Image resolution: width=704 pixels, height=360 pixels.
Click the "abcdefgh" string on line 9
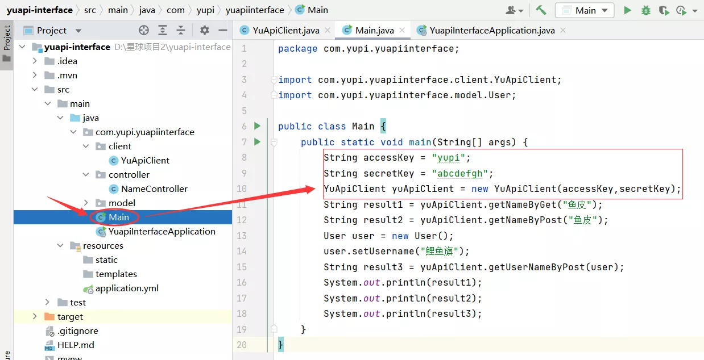(460, 173)
